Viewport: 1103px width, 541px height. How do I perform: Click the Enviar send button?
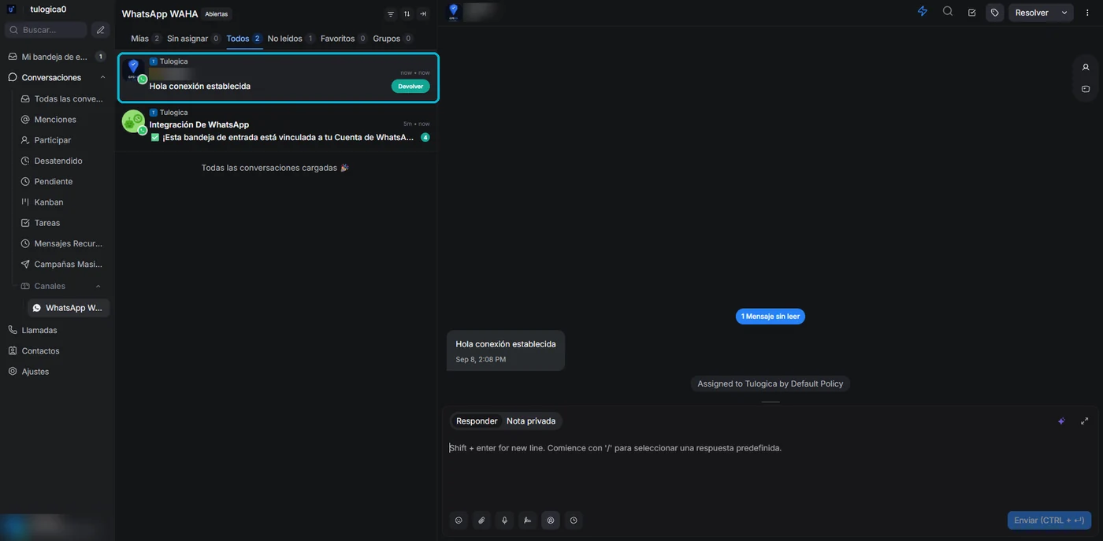[x=1049, y=521]
